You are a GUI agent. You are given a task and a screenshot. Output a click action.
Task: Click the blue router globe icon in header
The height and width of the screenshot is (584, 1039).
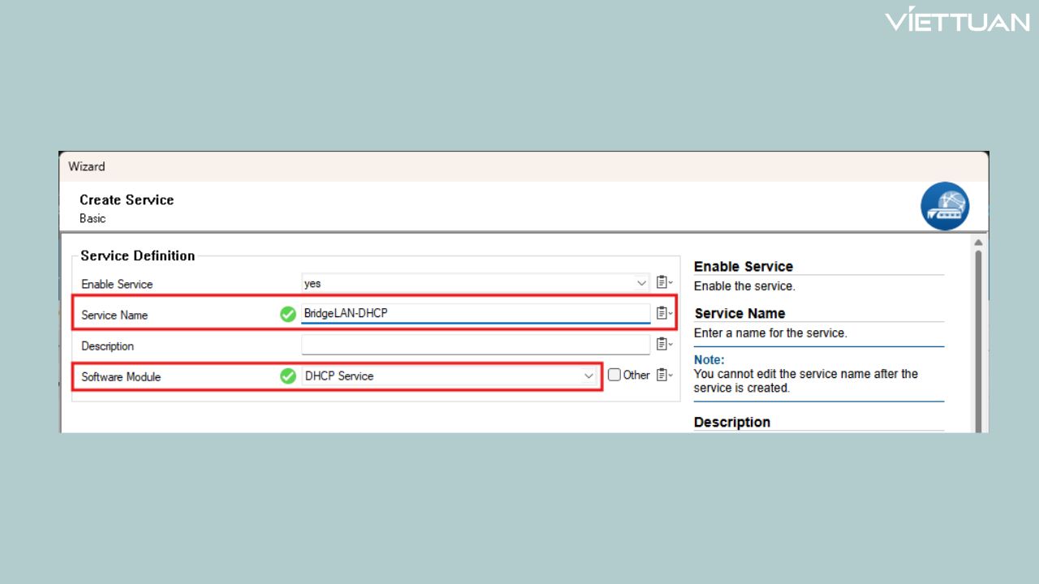[x=944, y=206]
